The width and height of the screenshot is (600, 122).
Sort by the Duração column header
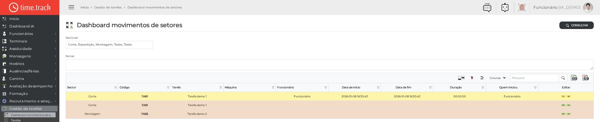456,87
